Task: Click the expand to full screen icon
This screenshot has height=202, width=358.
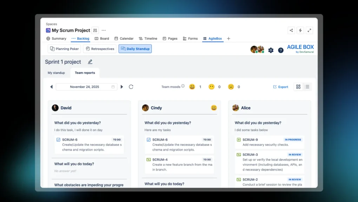Action: [309, 31]
